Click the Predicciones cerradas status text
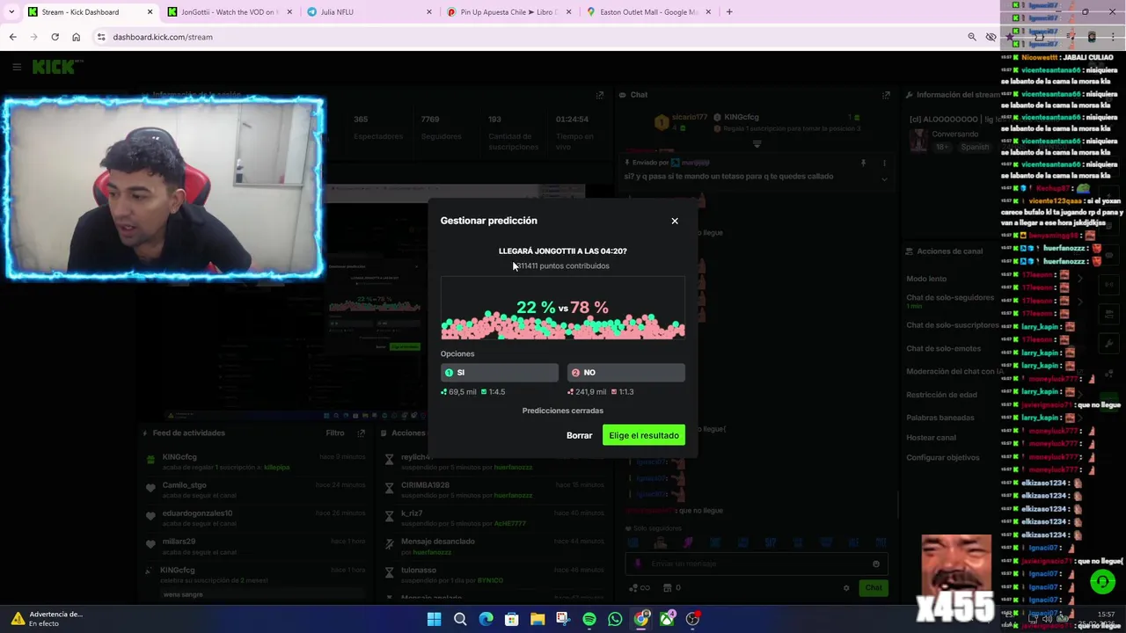 (x=563, y=411)
